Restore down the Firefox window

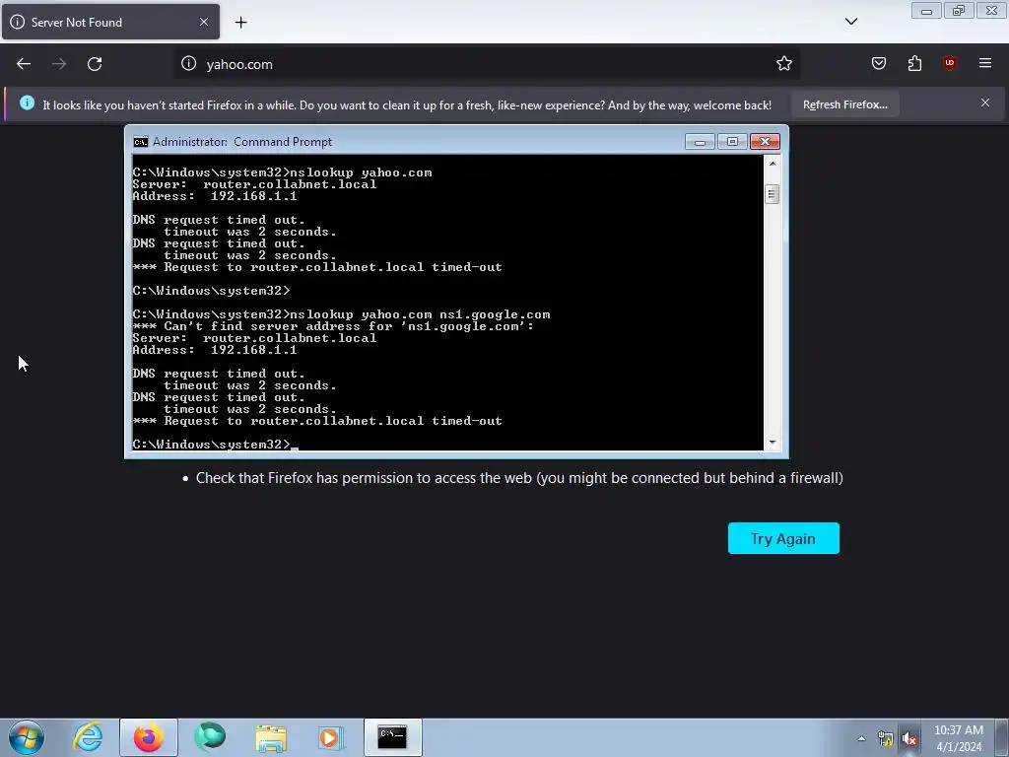(x=959, y=10)
